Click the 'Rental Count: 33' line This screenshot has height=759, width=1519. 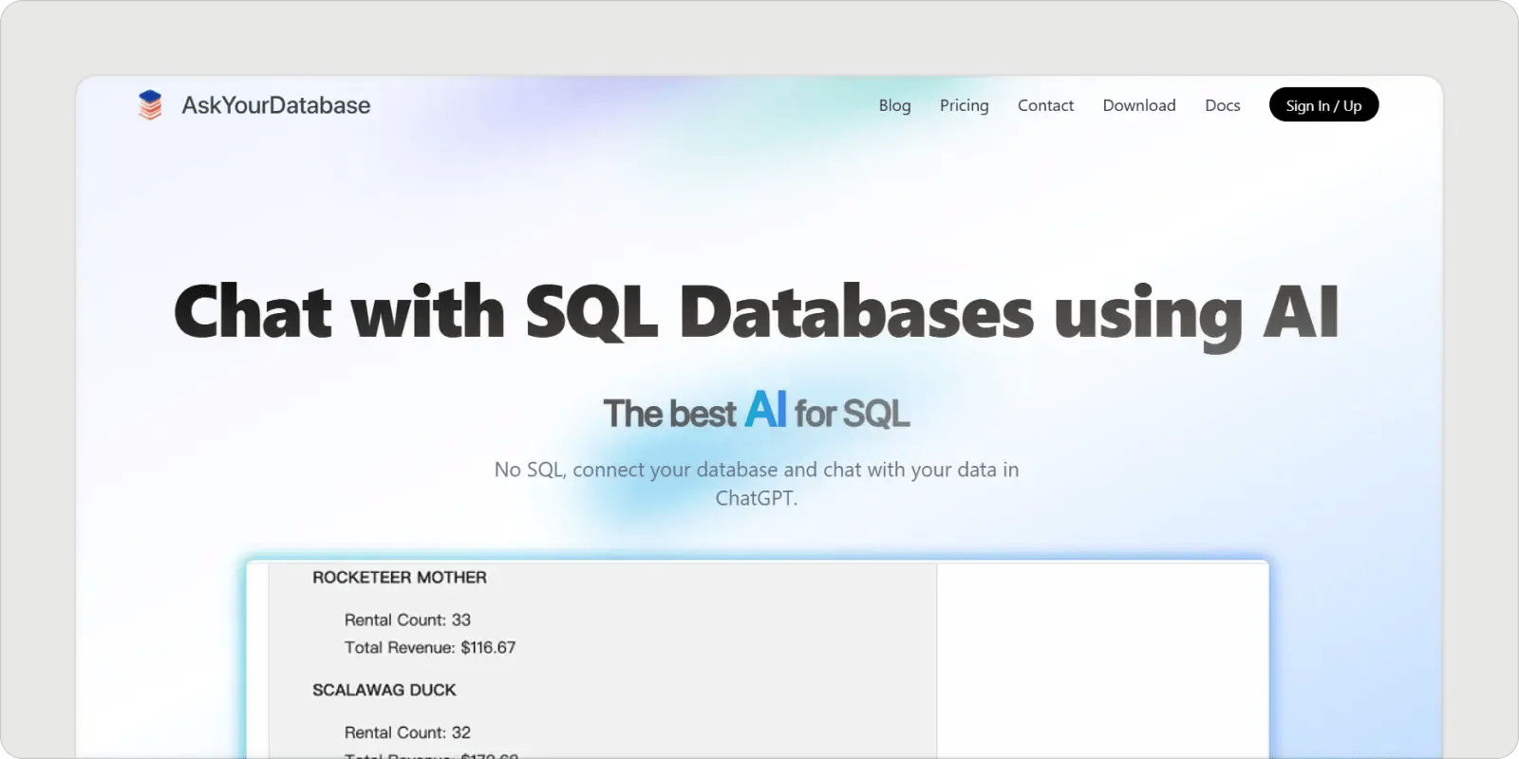coord(407,620)
